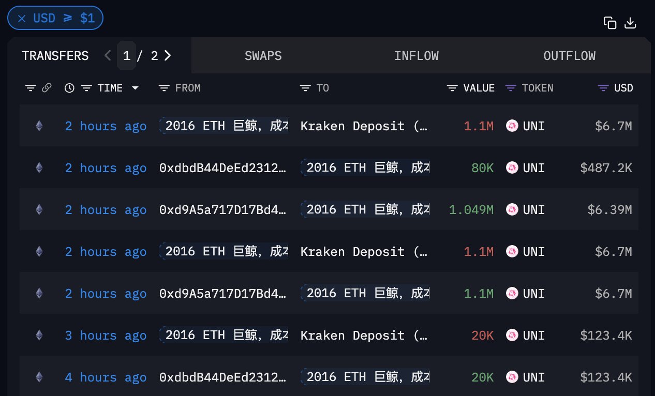Open the TIME column filter icon
The height and width of the screenshot is (396, 655).
point(87,88)
